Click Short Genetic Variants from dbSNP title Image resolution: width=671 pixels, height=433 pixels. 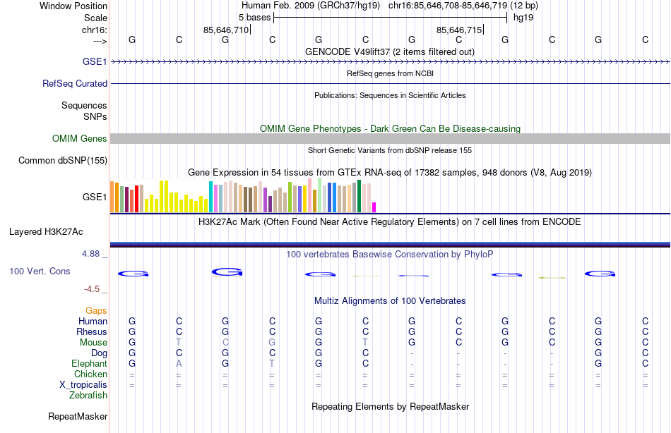click(390, 150)
